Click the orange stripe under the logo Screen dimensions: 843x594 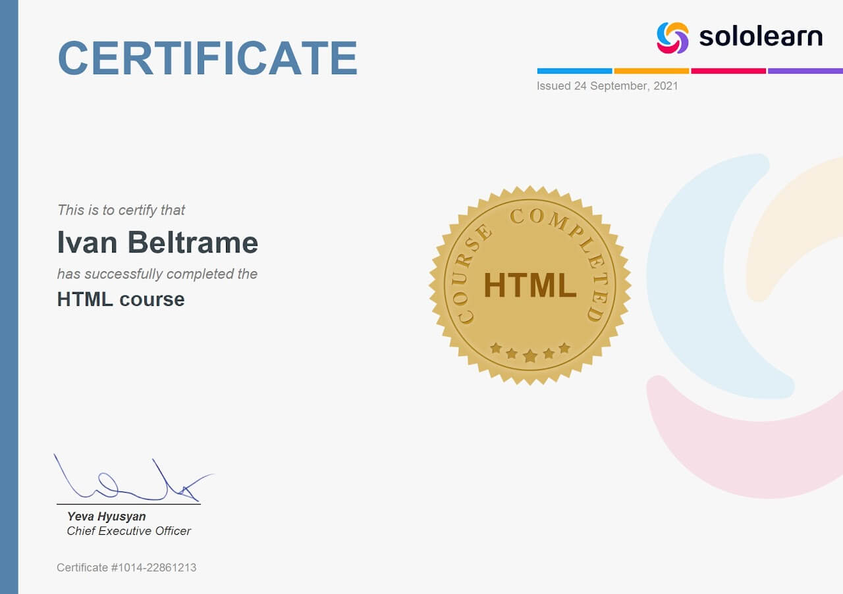coord(651,68)
